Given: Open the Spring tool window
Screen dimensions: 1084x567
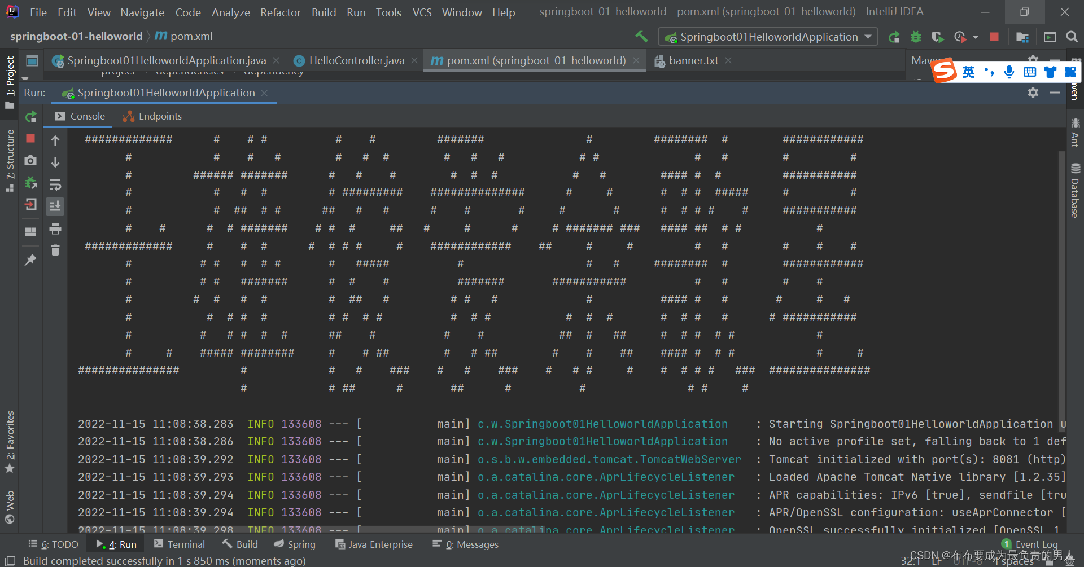Looking at the screenshot, I should [x=295, y=544].
